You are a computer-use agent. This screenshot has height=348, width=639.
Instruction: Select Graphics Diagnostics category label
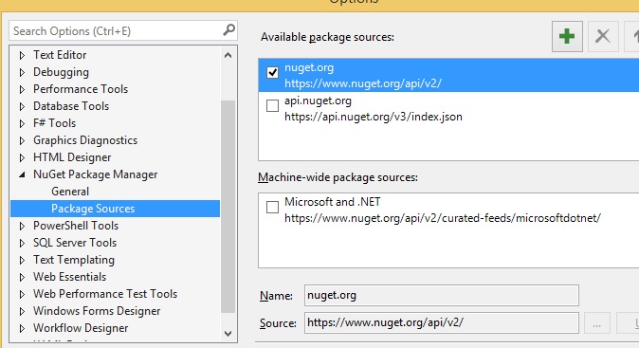[x=85, y=140]
